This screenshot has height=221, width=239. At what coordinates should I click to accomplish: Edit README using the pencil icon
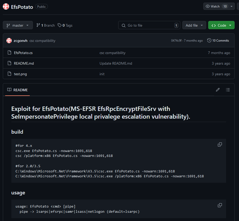pyautogui.click(x=218, y=90)
